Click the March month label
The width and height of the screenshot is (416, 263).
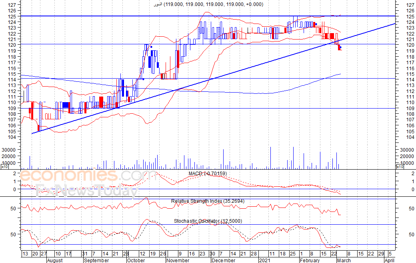coord(343,260)
